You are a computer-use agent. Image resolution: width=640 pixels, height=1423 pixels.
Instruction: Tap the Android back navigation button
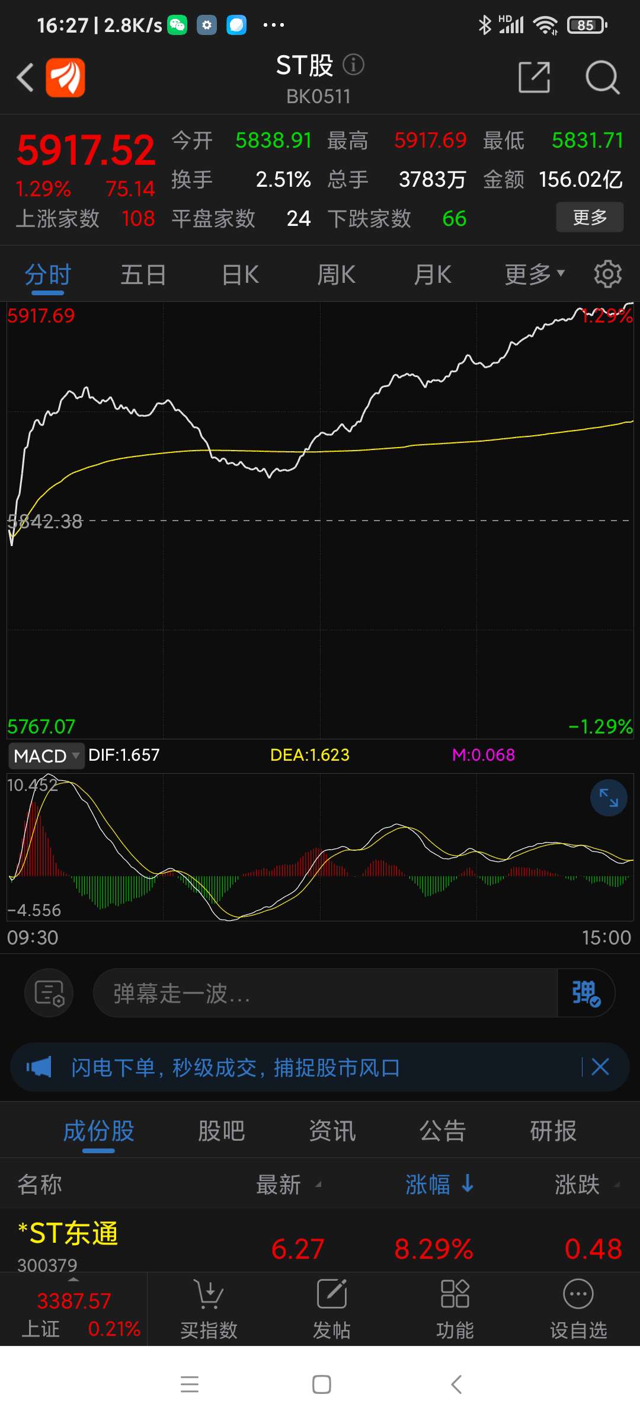[x=456, y=1384]
